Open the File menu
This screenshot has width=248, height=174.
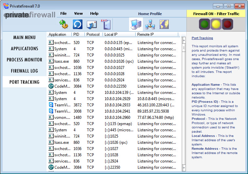tap(63, 13)
